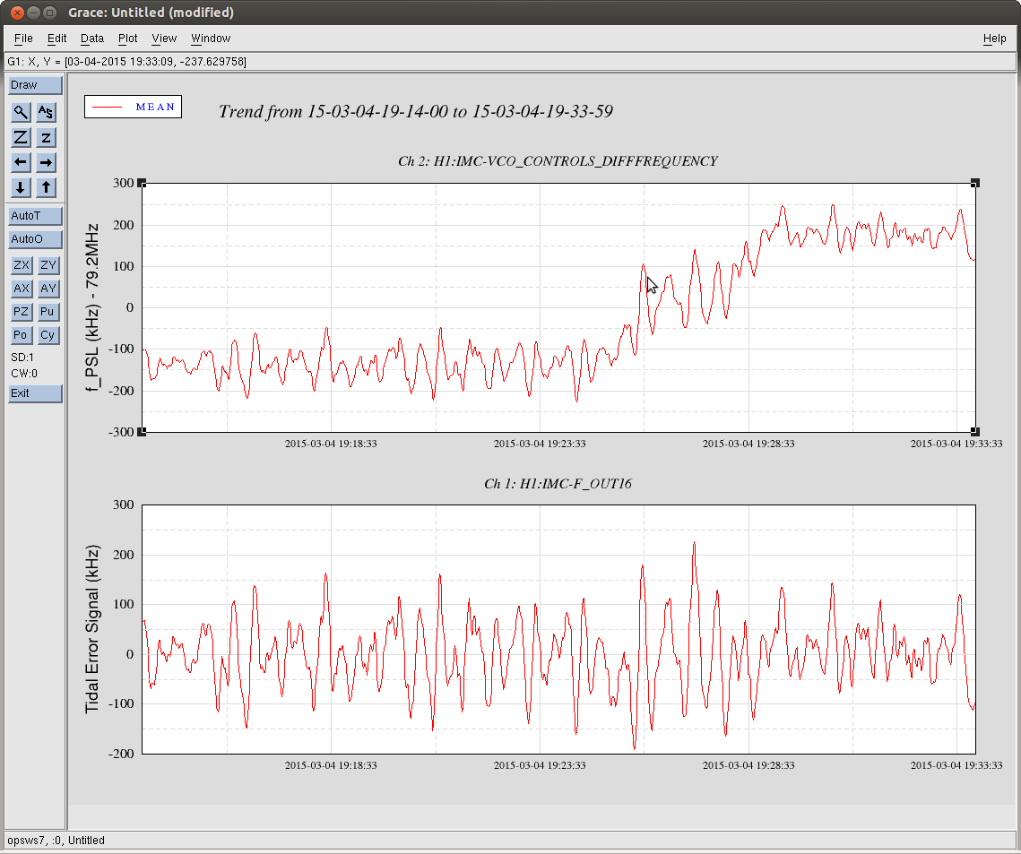Click the G1 X, Y coordinate readout
The image size is (1021, 854).
(x=127, y=62)
